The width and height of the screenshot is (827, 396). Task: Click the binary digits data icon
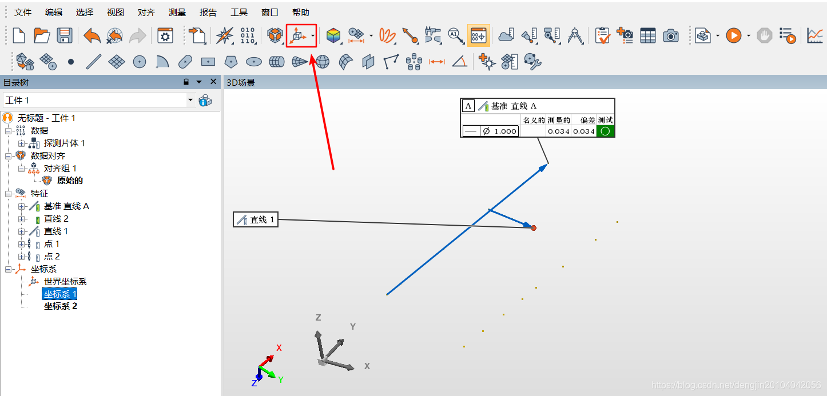tap(248, 35)
